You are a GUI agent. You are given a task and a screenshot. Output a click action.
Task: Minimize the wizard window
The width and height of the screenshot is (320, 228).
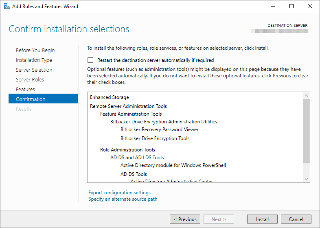click(273, 6)
